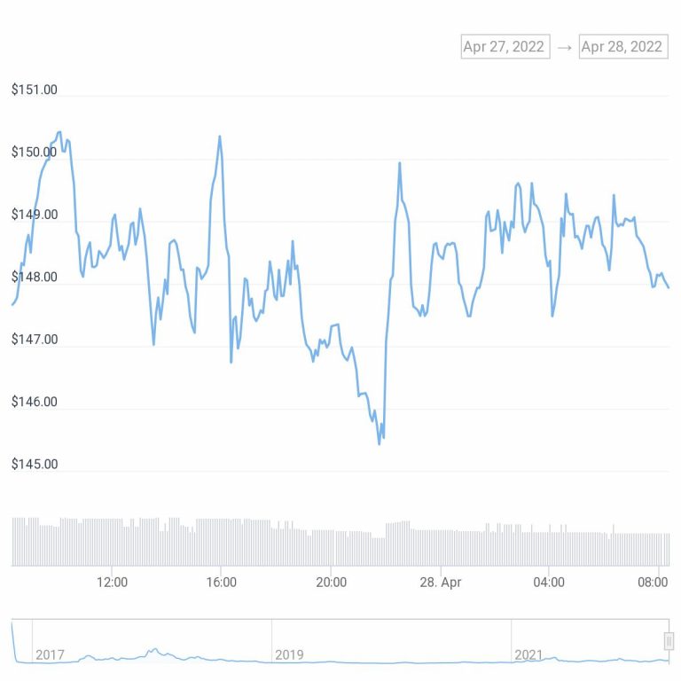Click the price line peak above 16:00

[220, 137]
